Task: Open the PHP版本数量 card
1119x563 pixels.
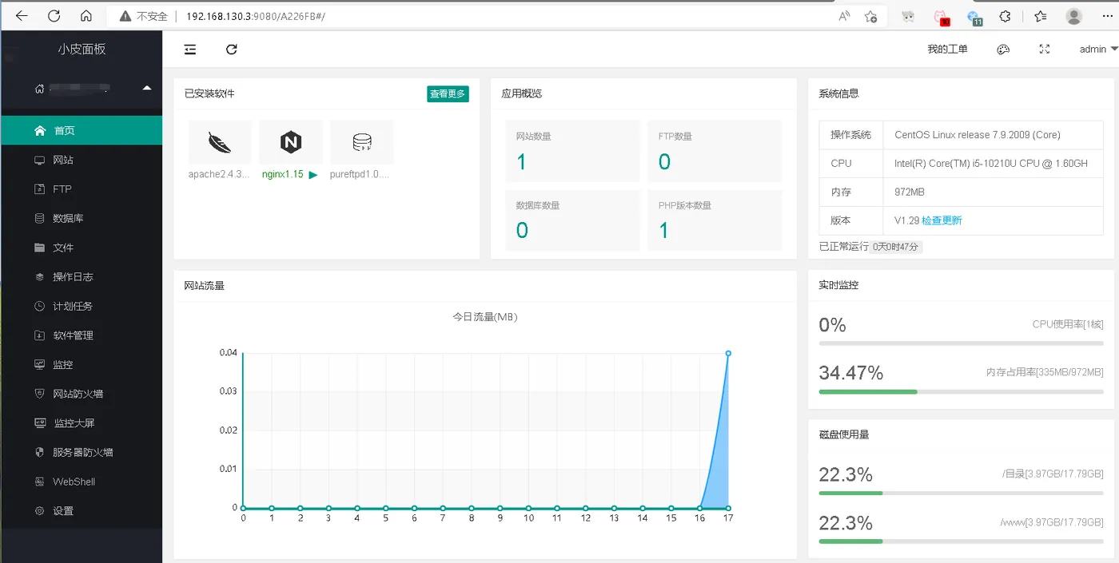Action: tap(715, 220)
